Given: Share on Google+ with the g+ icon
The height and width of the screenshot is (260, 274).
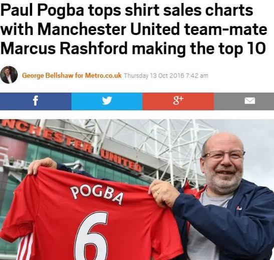Looking at the screenshot, I should [178, 101].
